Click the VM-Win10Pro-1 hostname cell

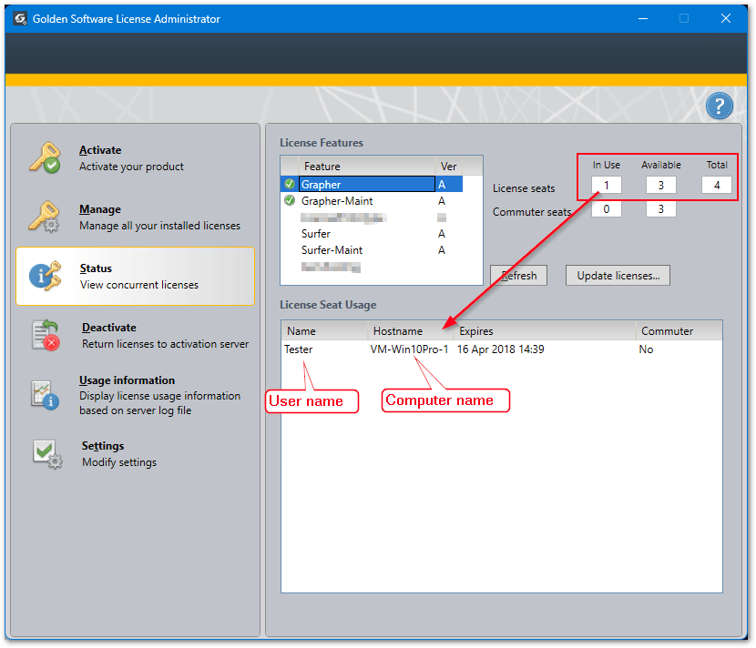point(409,349)
